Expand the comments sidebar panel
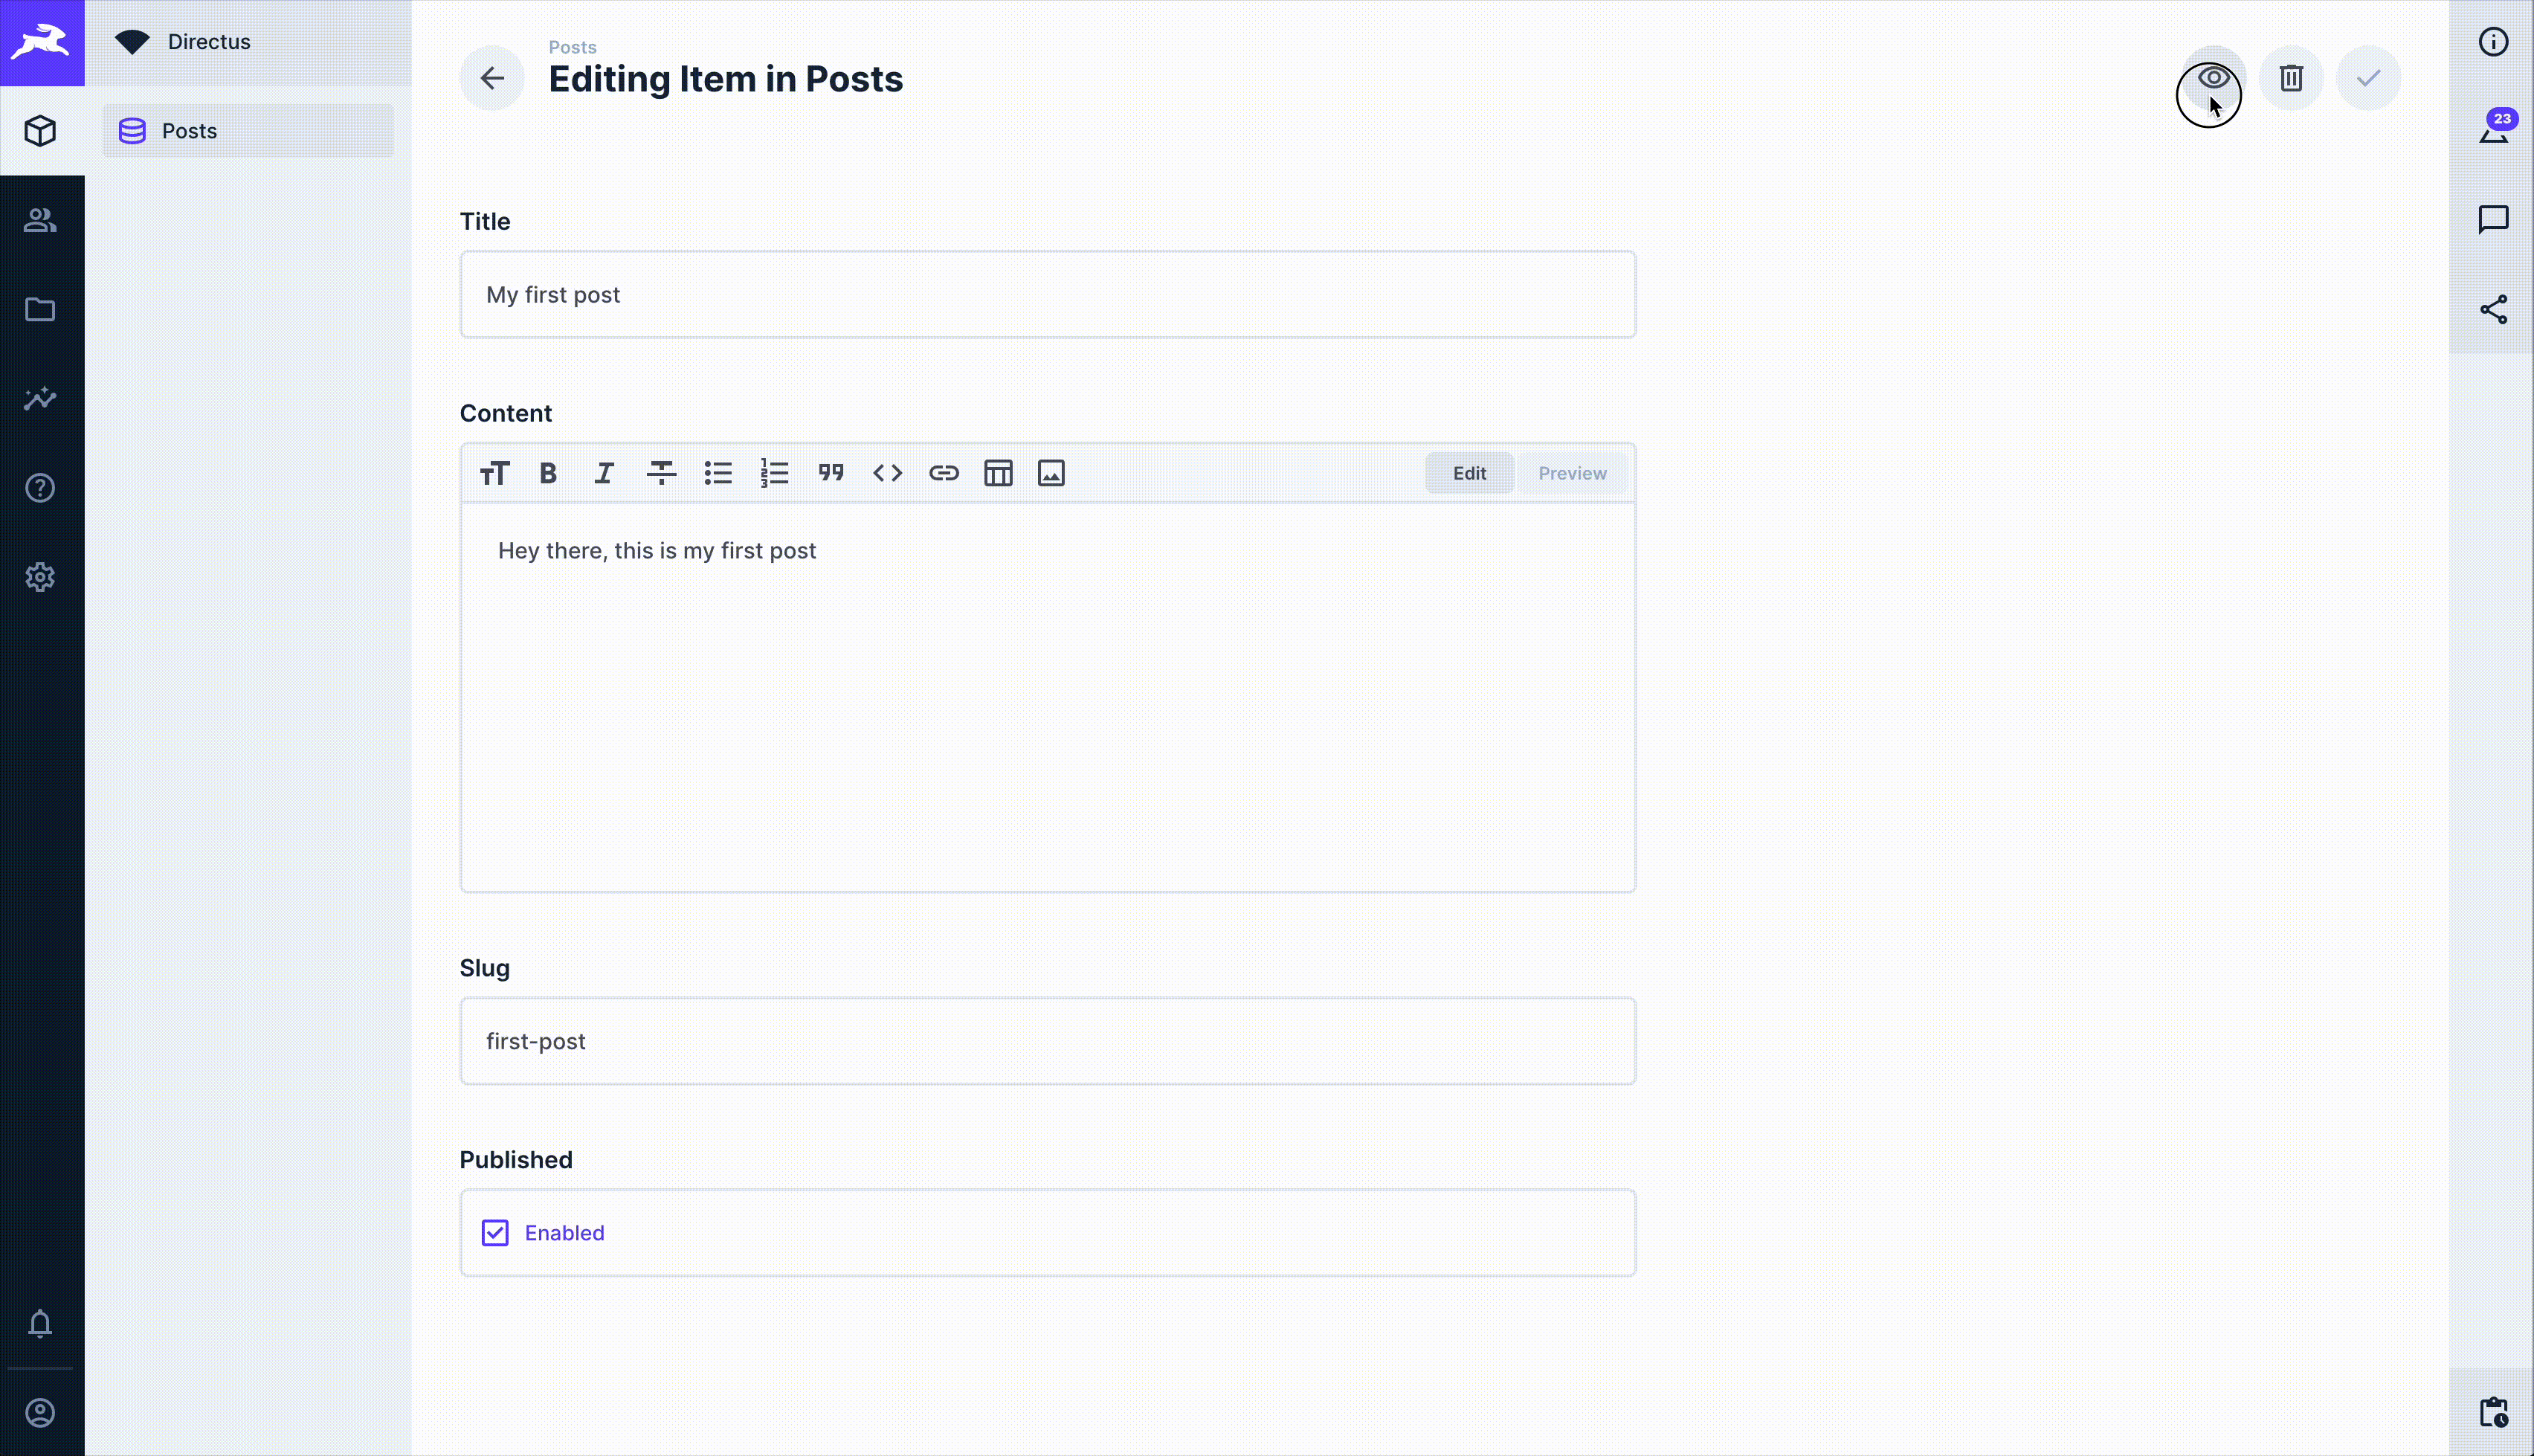2534x1456 pixels. tap(2493, 220)
